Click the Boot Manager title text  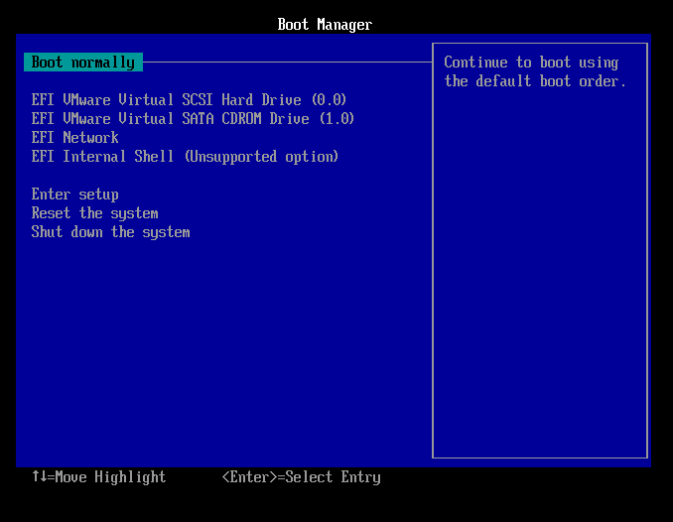[325, 25]
